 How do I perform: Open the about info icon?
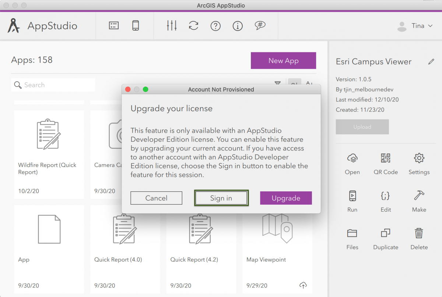[238, 26]
